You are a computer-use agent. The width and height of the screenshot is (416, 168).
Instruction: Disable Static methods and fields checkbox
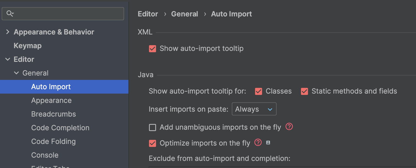pyautogui.click(x=304, y=91)
